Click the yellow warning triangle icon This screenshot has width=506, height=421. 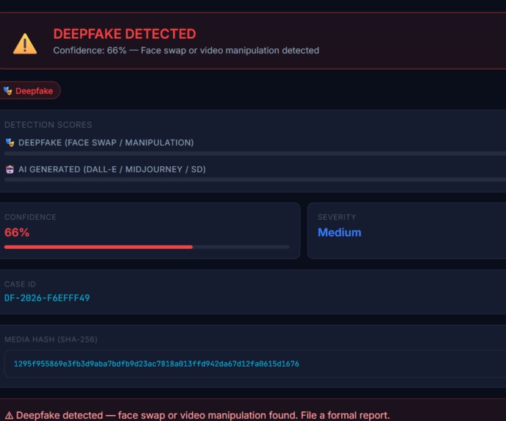25,43
